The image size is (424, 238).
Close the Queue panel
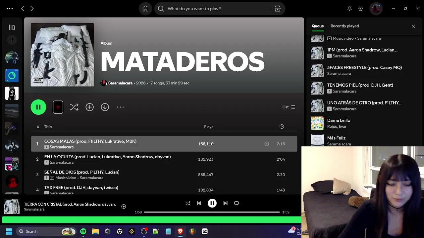click(x=413, y=26)
